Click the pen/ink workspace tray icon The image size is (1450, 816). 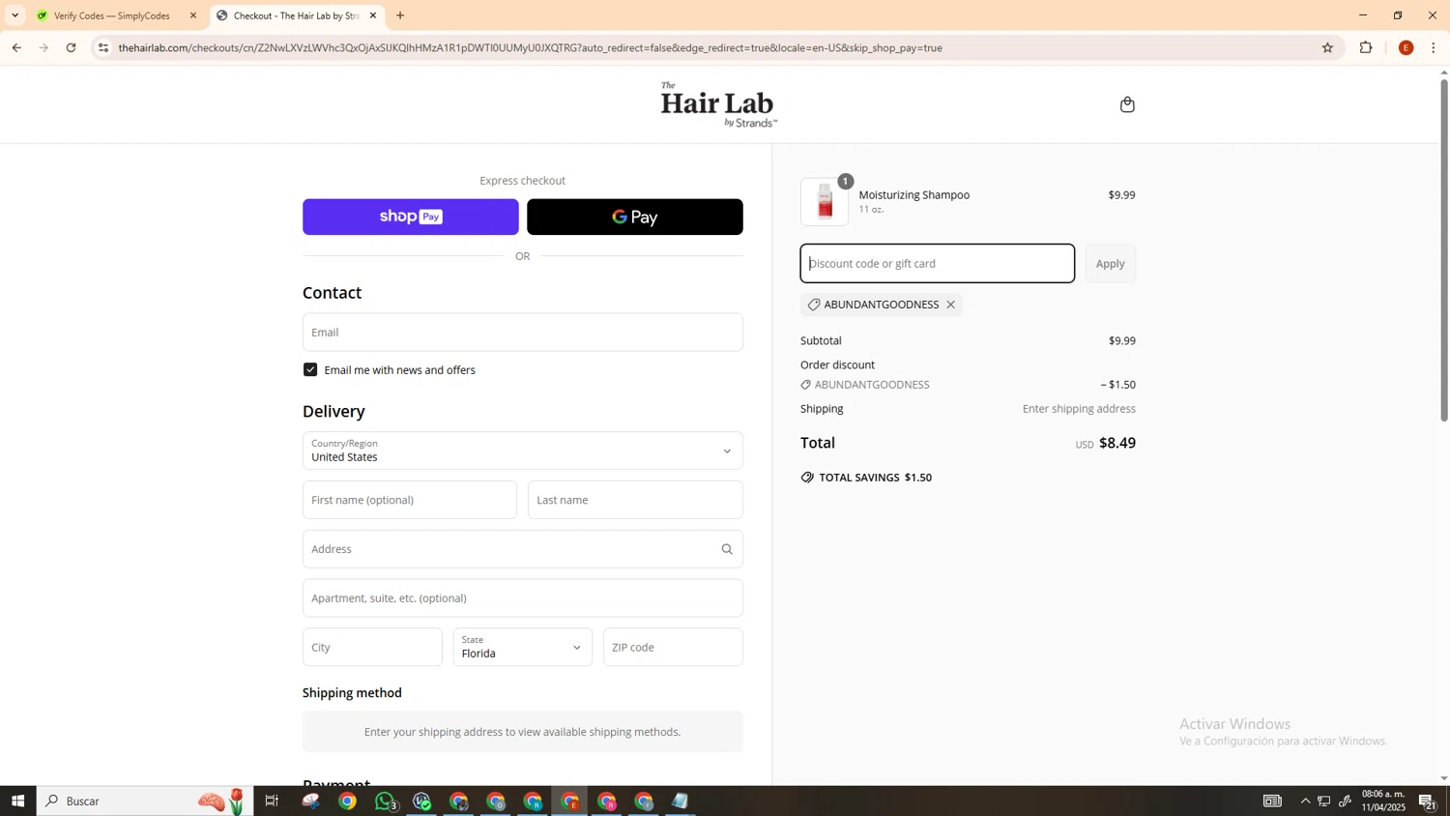(x=1345, y=801)
